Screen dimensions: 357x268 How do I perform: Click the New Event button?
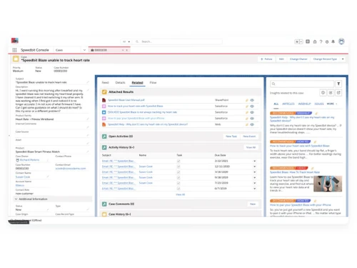click(x=249, y=137)
